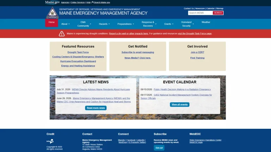Open June 29 hazardous heat news article

pos(94,100)
